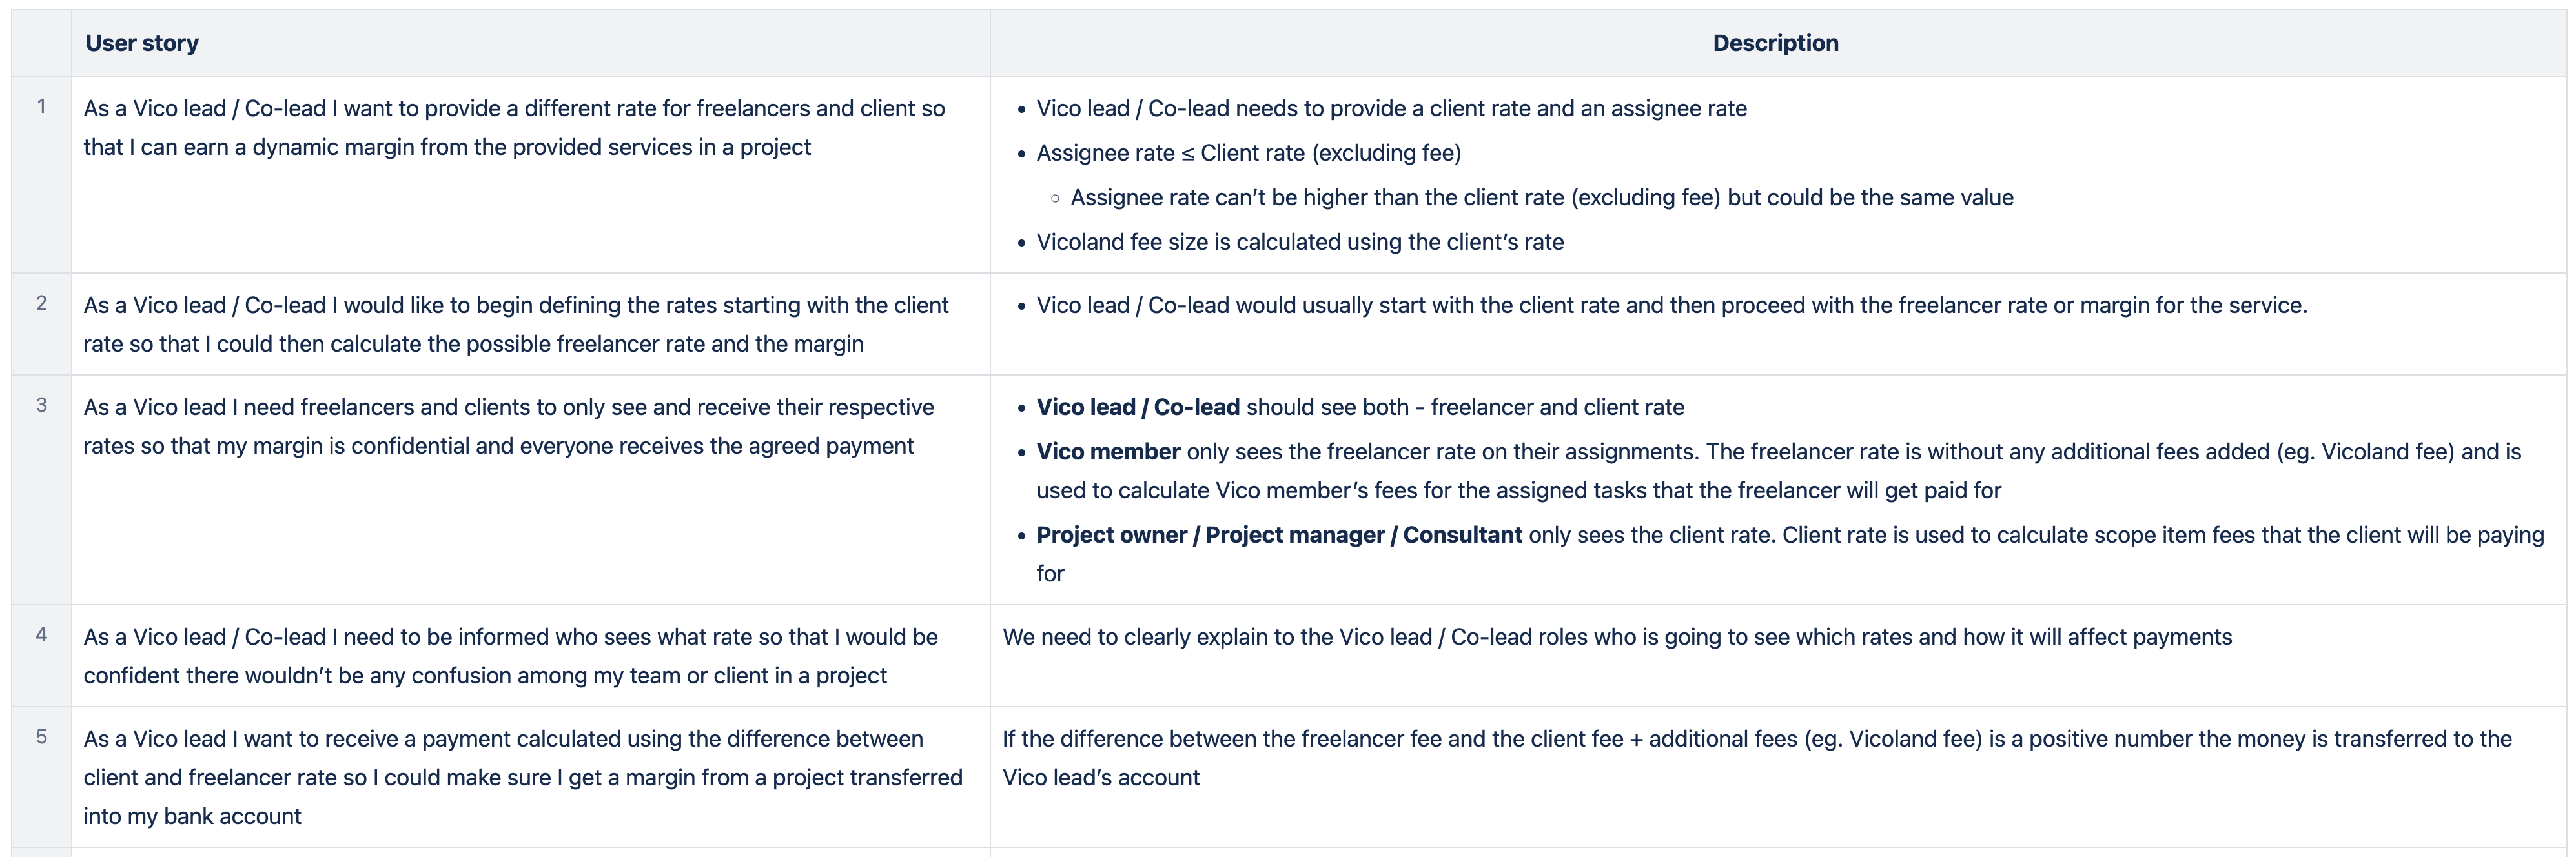Select row number 1 cell
The image size is (2576, 857).
pyautogui.click(x=41, y=106)
